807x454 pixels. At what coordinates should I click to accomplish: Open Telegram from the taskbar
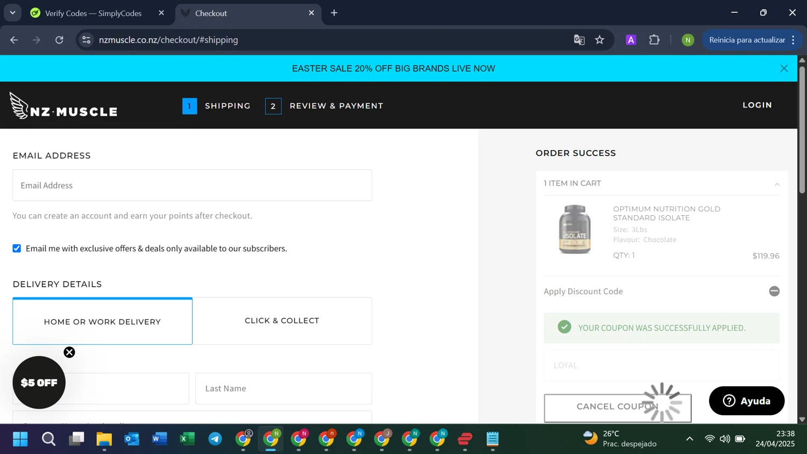(215, 439)
